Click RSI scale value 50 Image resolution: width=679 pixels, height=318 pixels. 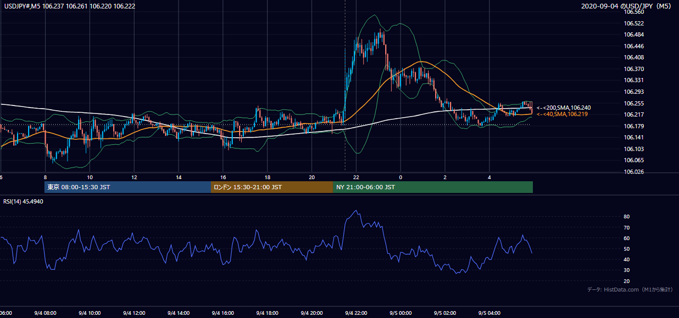627,249
